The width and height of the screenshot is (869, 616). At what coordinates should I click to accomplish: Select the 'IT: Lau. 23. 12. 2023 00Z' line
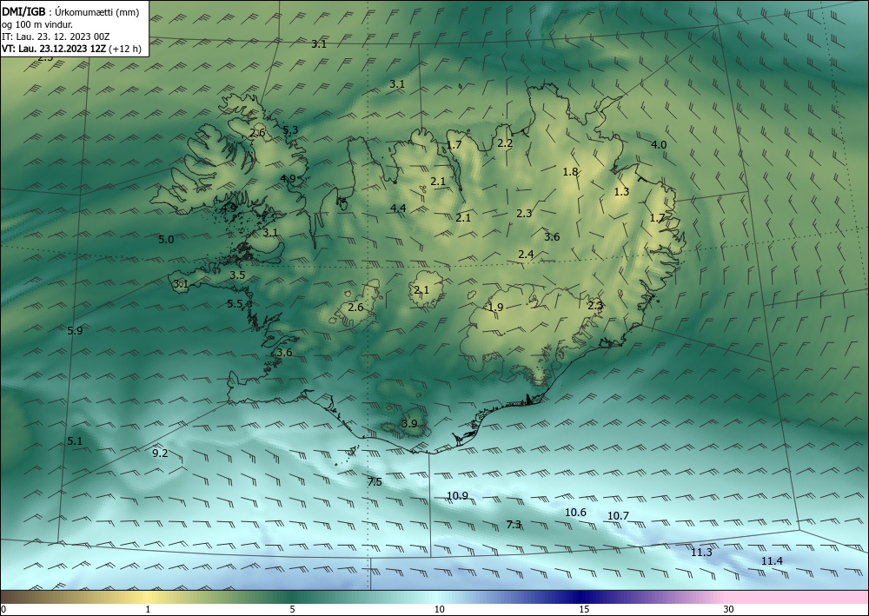[x=56, y=36]
